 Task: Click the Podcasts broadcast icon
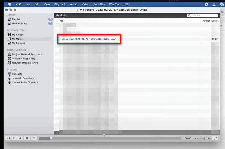point(10,74)
